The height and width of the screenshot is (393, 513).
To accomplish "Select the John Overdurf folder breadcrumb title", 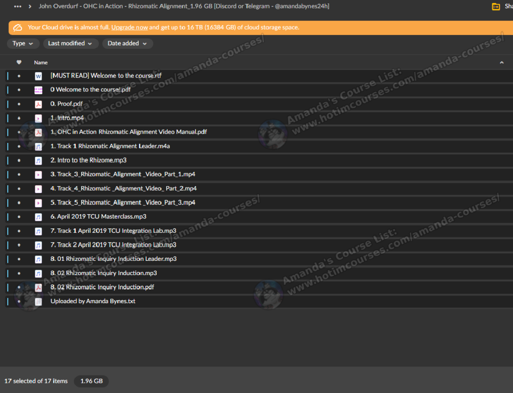I will (x=184, y=6).
